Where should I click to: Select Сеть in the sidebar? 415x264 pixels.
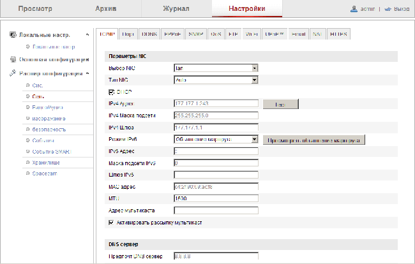(38, 96)
